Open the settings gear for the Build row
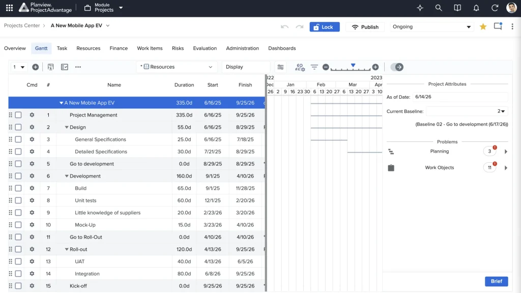 32,188
